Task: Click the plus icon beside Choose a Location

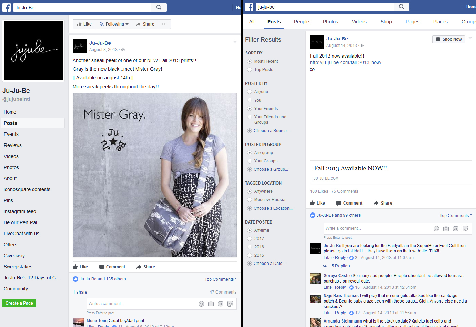Action: (250, 208)
